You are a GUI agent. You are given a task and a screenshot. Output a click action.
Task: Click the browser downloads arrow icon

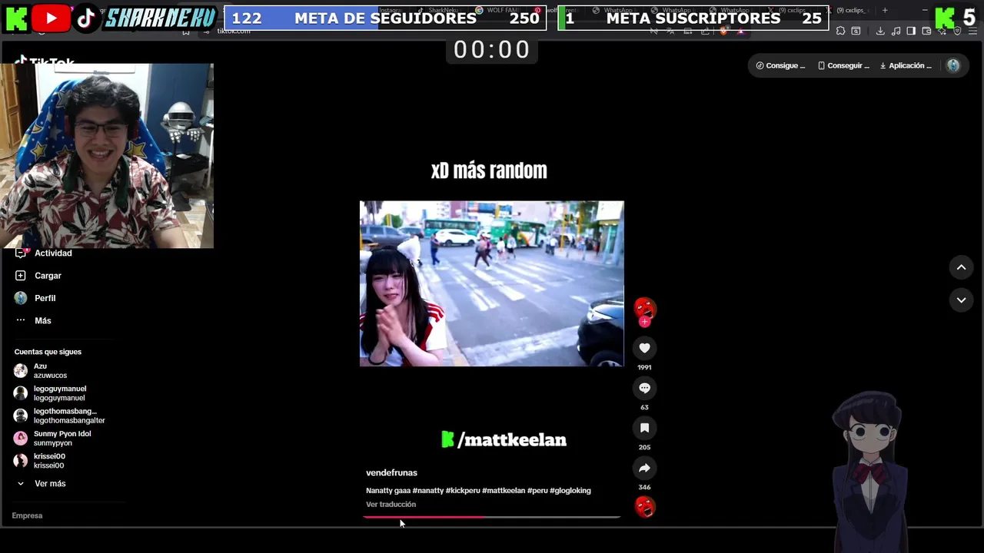pos(880,31)
